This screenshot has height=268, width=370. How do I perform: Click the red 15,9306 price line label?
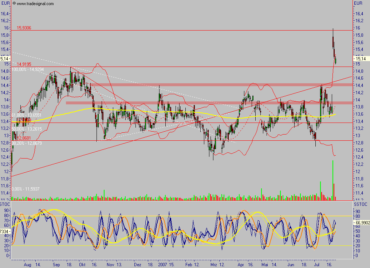pos(24,28)
